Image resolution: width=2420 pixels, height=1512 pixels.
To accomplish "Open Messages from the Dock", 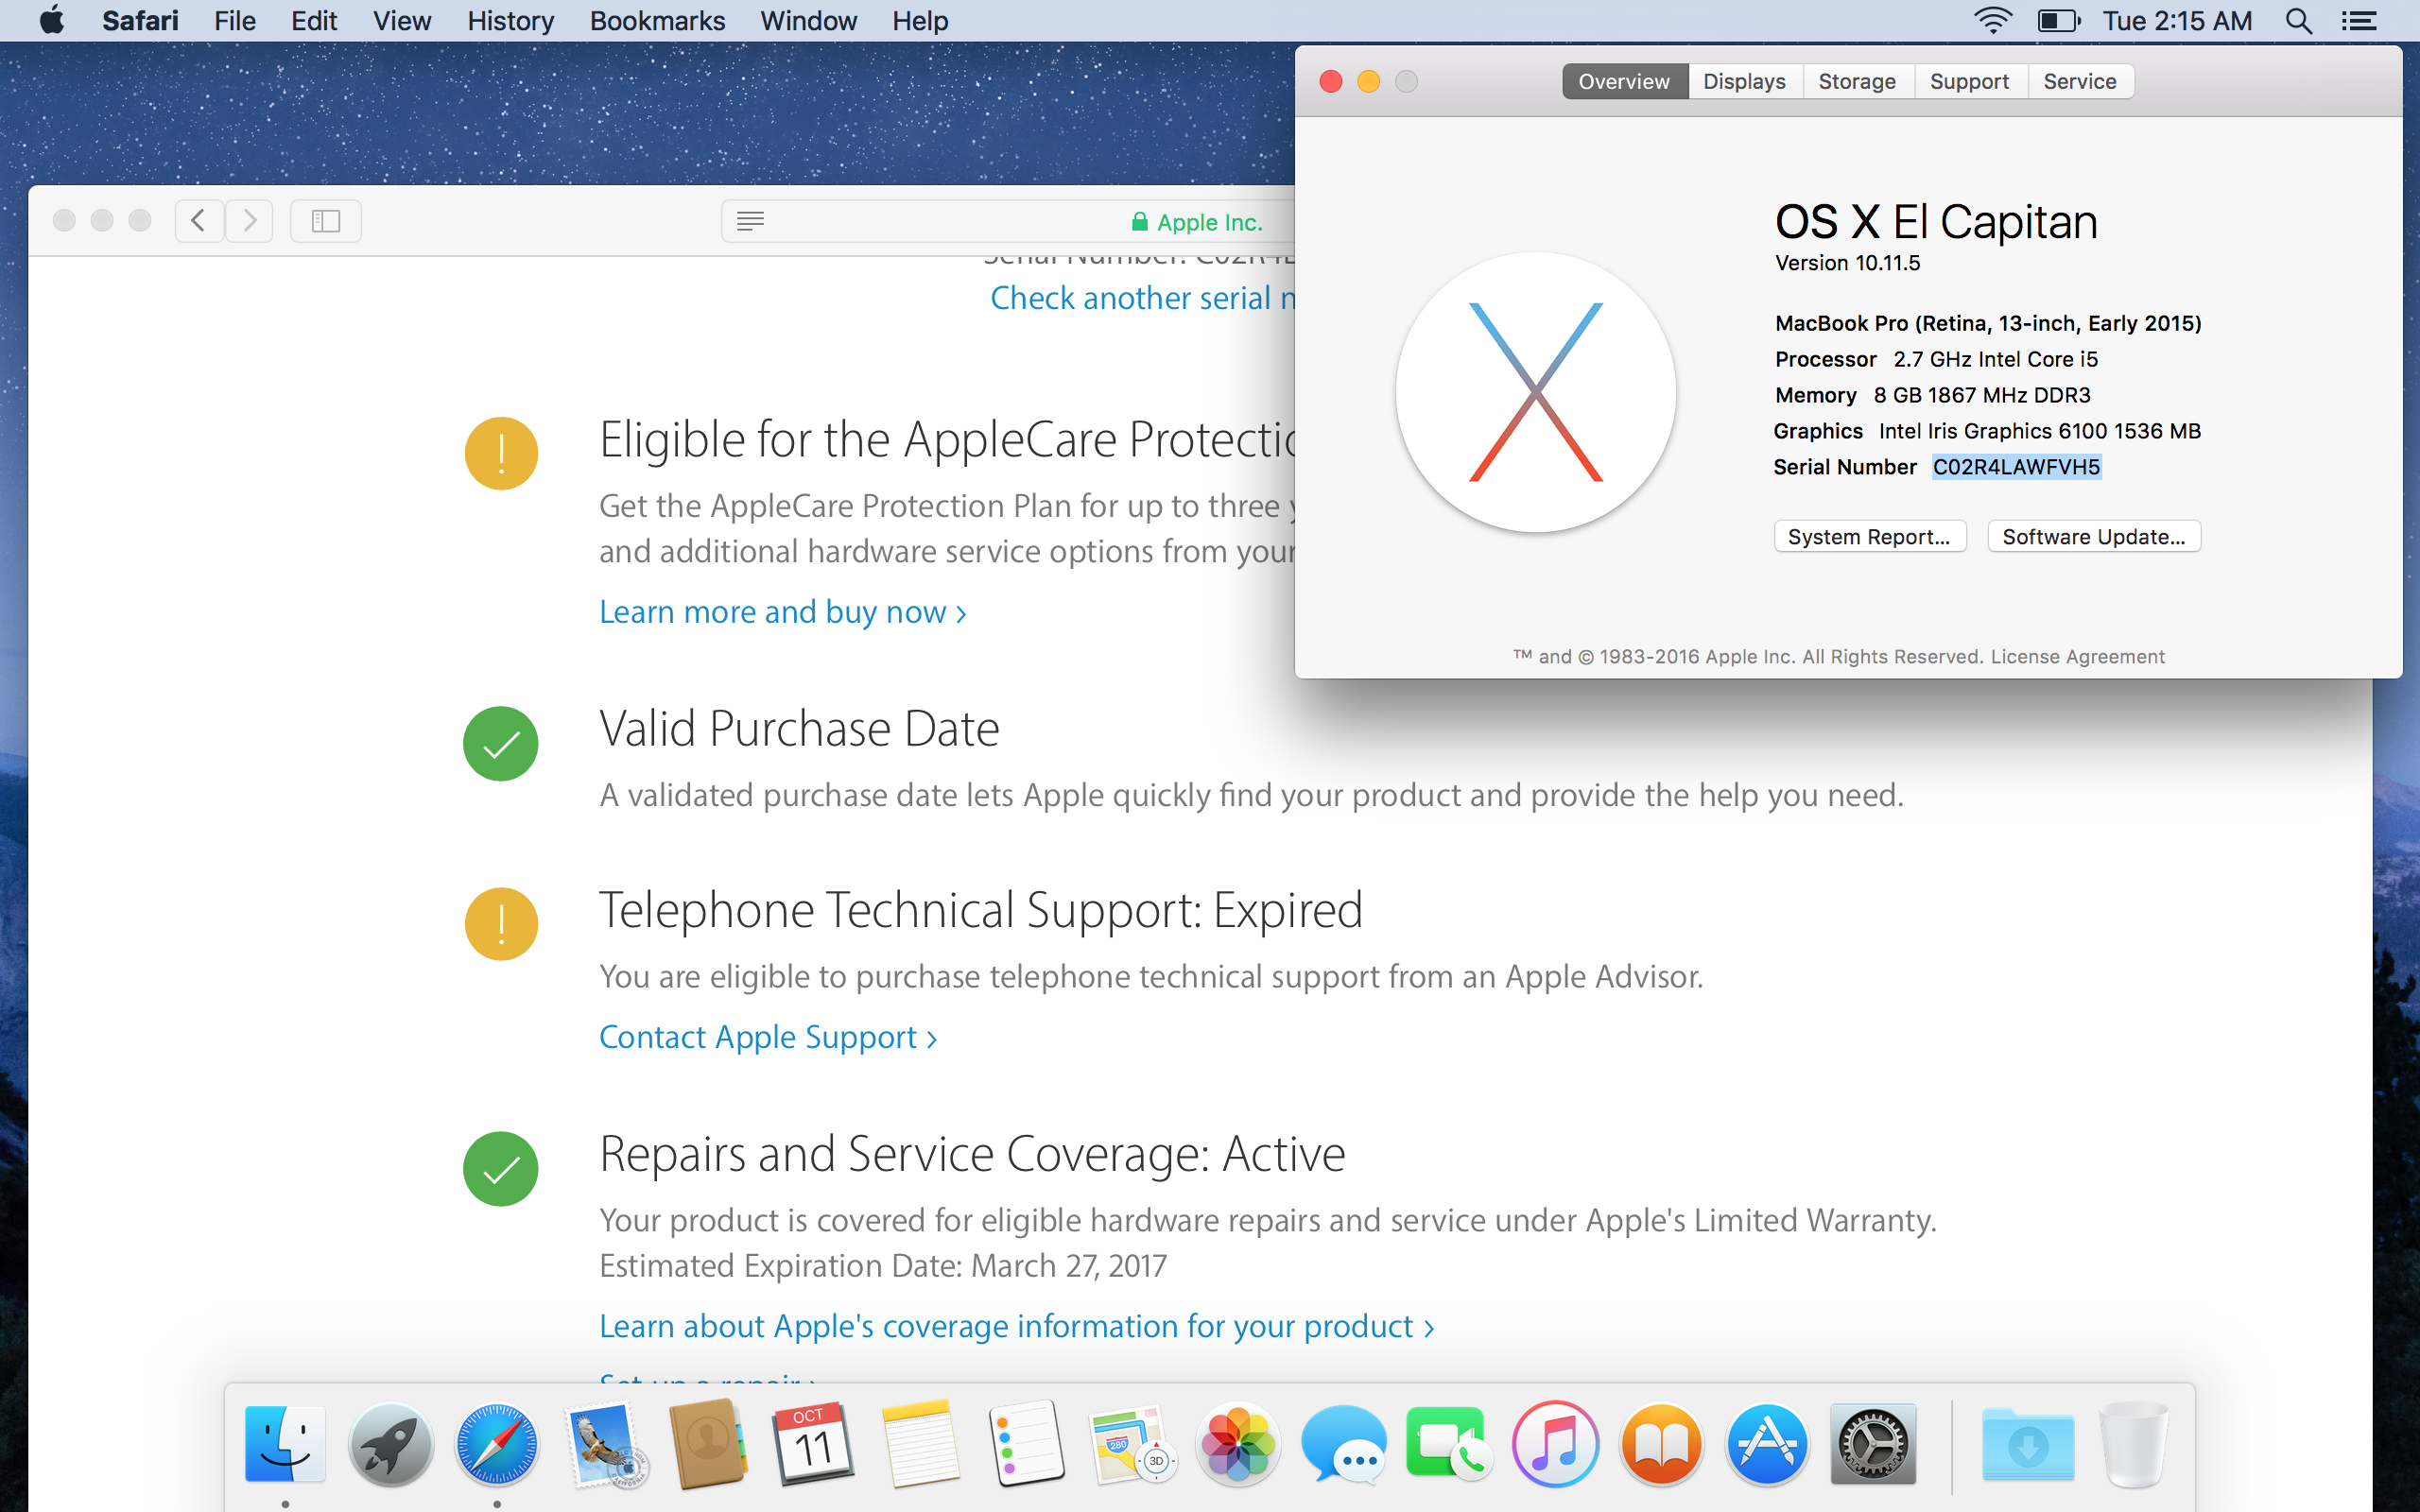I will 1343,1444.
